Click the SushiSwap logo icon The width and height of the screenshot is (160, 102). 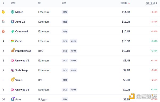13,70
